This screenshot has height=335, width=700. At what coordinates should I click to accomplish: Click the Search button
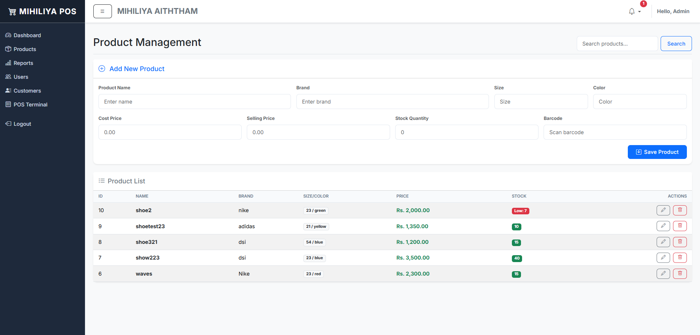[676, 44]
